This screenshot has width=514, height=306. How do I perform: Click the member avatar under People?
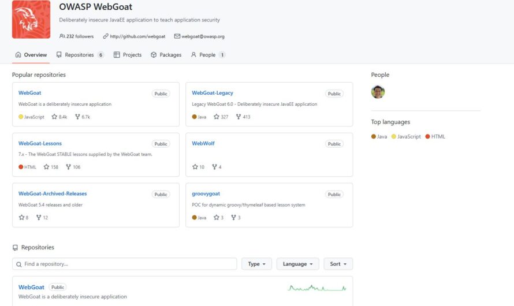click(x=378, y=92)
